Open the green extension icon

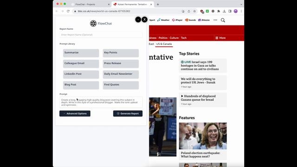207,11
